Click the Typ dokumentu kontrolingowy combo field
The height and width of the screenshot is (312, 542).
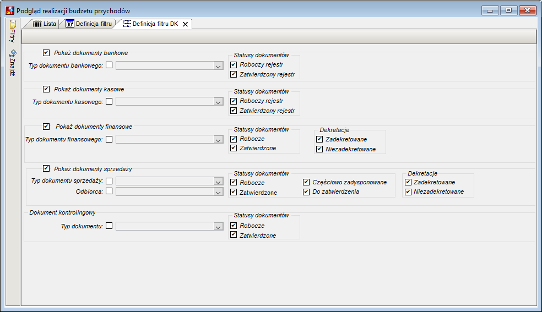coord(170,226)
